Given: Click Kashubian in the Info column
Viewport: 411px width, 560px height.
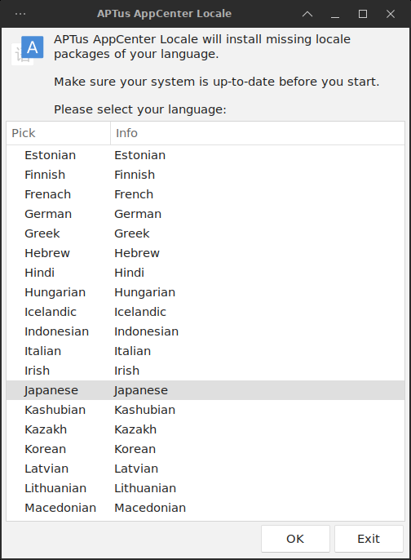Looking at the screenshot, I should tap(145, 410).
